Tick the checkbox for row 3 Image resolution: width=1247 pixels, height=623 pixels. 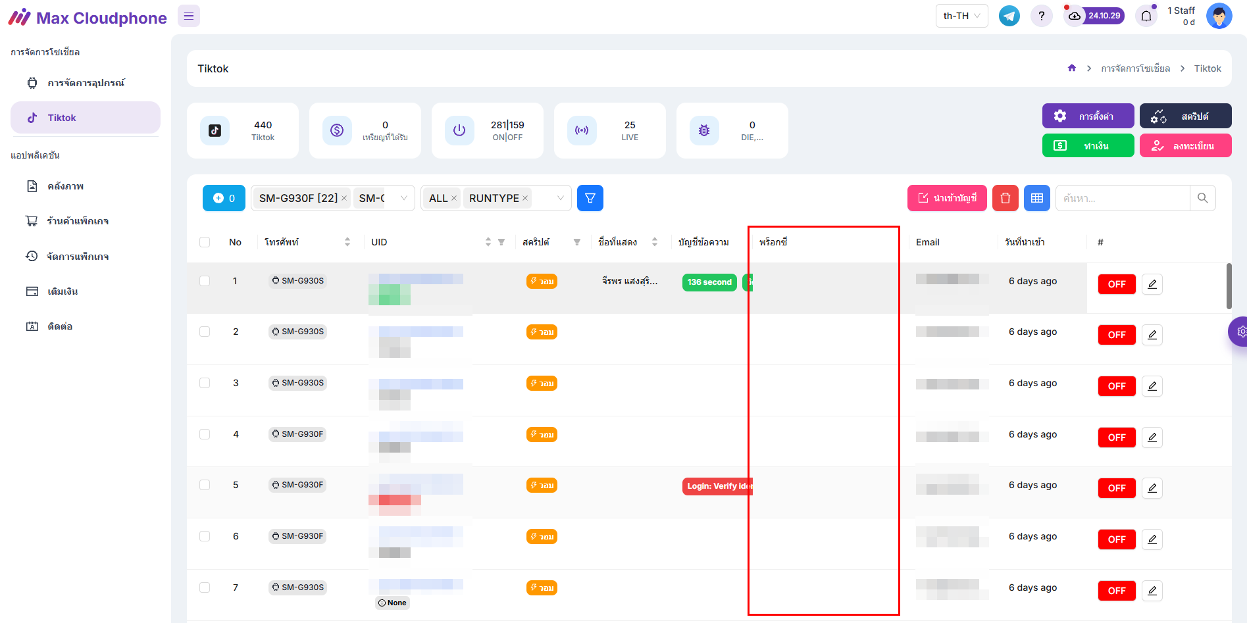pos(205,383)
